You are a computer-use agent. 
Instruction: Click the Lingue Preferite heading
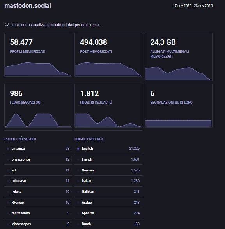(x=89, y=139)
